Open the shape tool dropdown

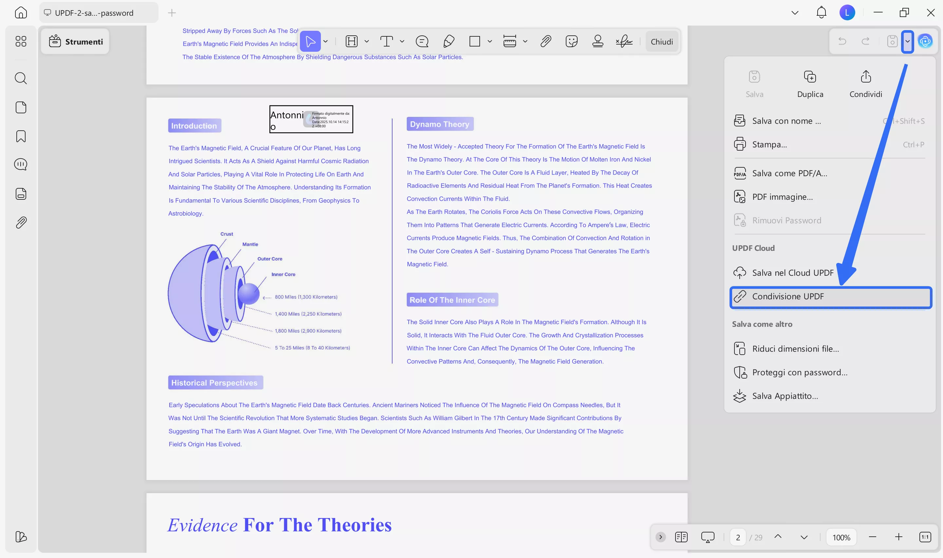[489, 41]
